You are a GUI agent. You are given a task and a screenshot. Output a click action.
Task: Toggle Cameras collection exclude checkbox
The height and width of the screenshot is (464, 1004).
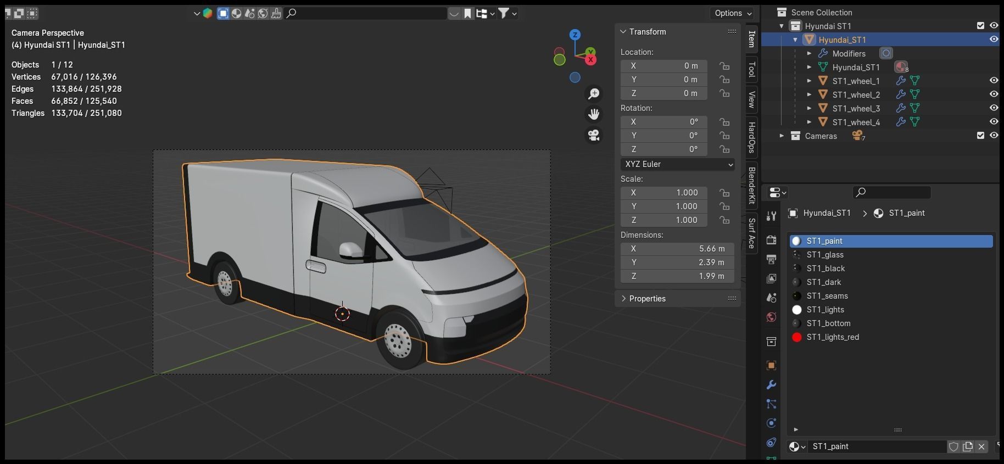(980, 136)
